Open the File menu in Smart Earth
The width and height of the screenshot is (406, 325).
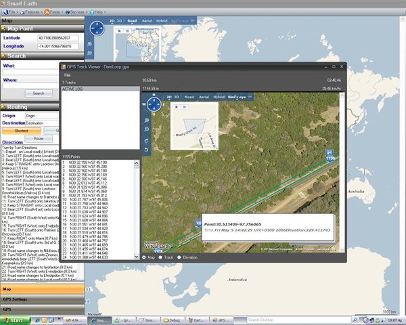click(x=12, y=12)
